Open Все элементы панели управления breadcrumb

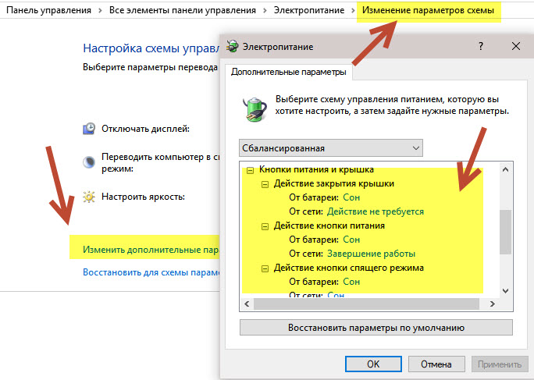click(x=183, y=10)
